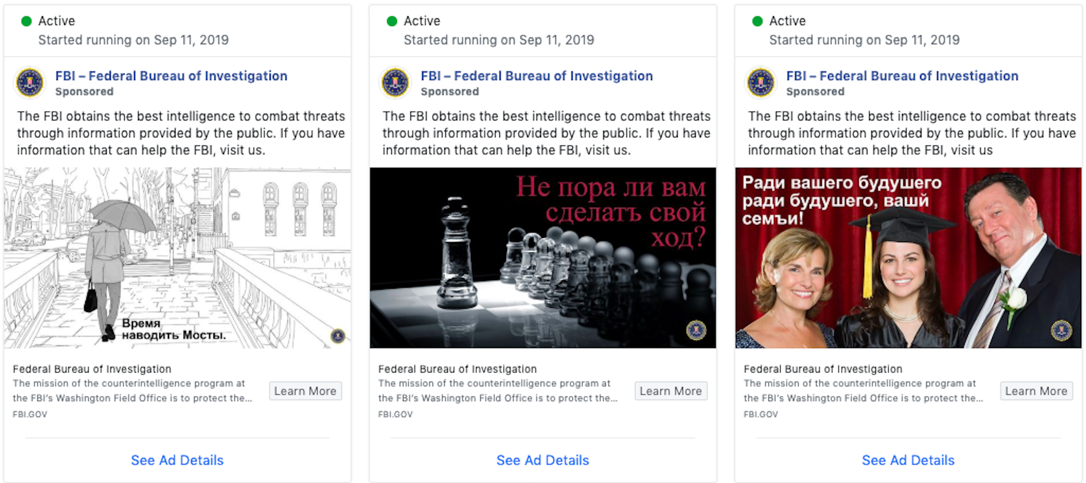Click Learn More on the chess-themed ad

click(670, 391)
